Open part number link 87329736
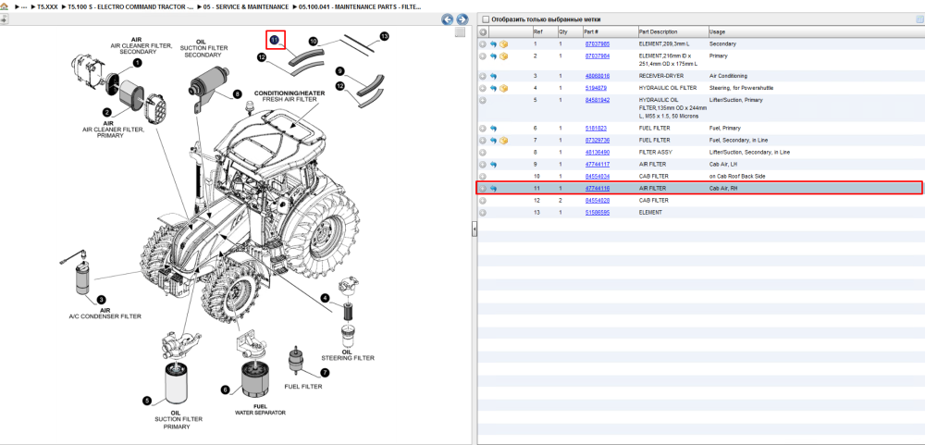 coord(597,141)
